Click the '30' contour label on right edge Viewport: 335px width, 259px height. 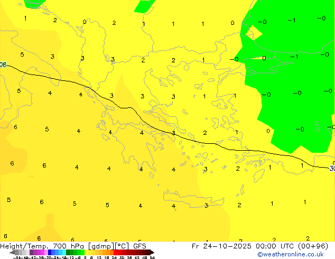(x=332, y=168)
